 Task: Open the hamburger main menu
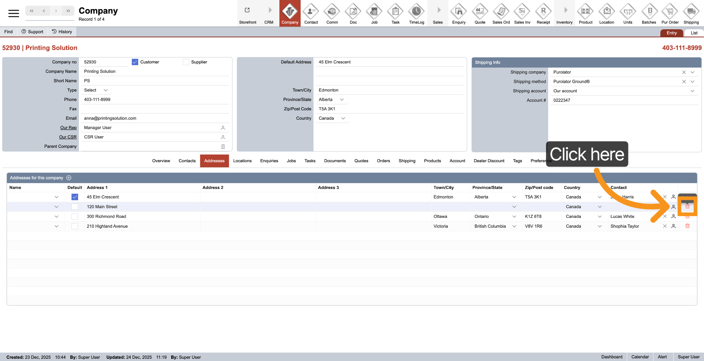pos(14,14)
